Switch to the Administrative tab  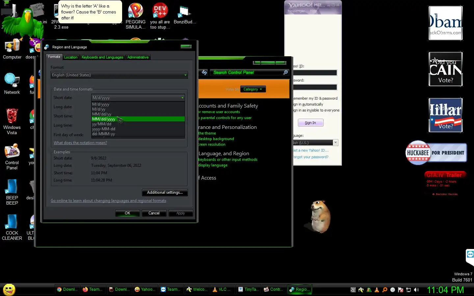[x=138, y=57]
